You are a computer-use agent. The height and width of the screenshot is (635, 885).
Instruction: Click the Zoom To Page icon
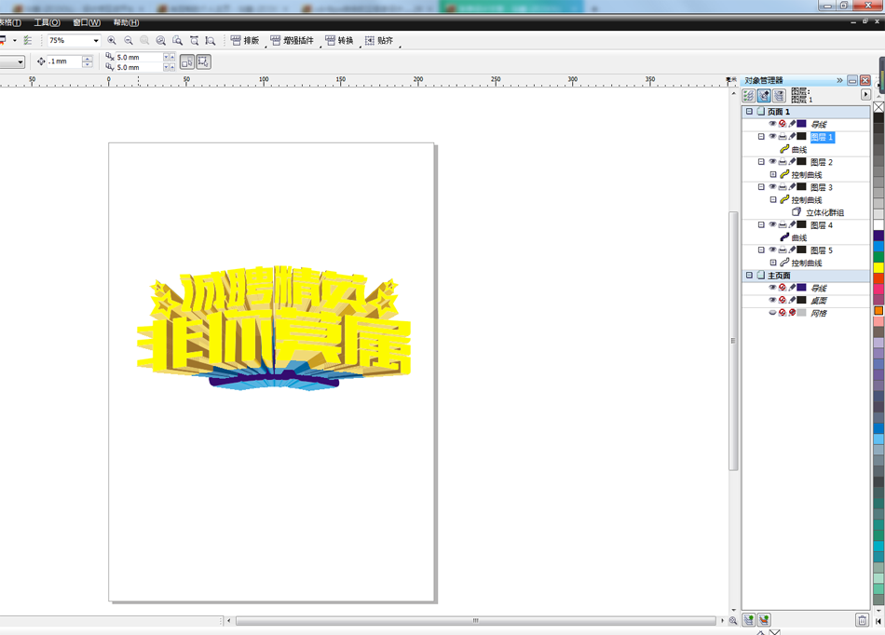176,41
